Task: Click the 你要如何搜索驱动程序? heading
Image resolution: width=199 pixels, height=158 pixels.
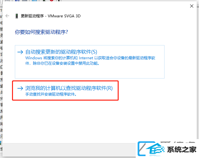Action: [x=41, y=32]
